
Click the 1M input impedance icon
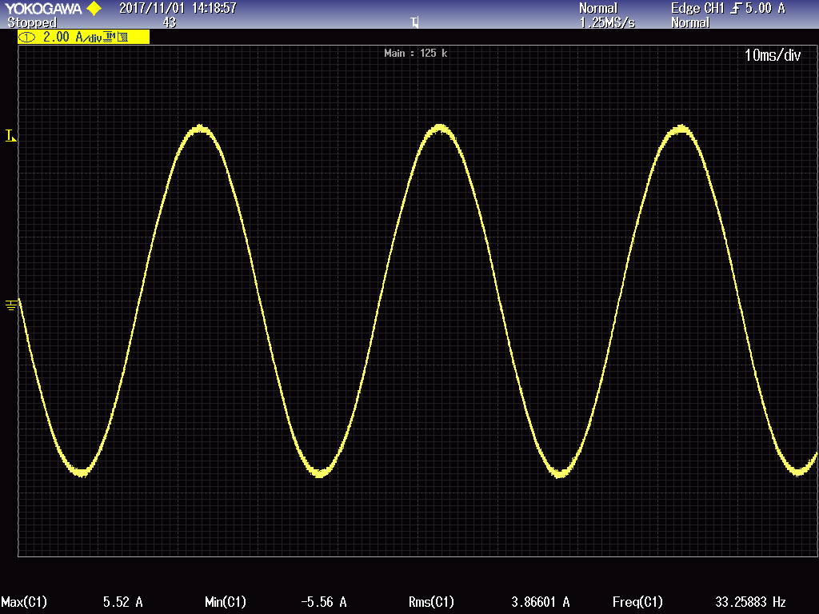point(110,36)
